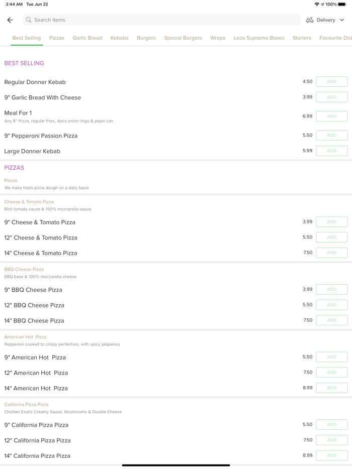Add 14" BBQ Cheese Pizza
Image resolution: width=352 pixels, height=469 pixels.
tap(331, 320)
